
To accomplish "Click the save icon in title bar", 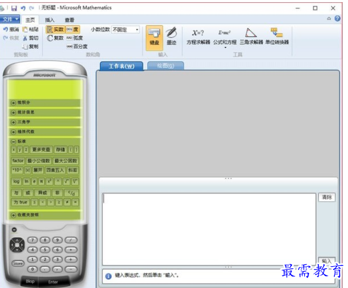I will [x=14, y=8].
